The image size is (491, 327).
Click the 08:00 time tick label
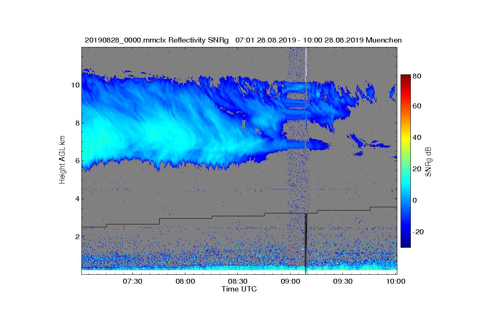click(185, 281)
